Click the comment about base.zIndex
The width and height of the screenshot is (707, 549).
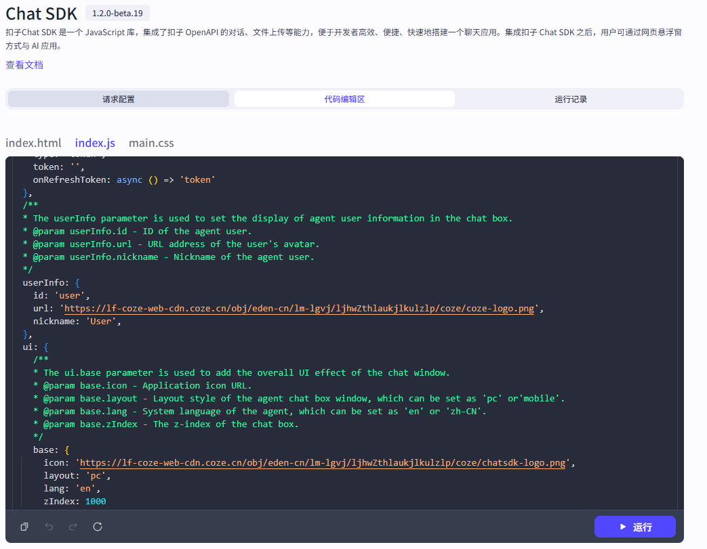(166, 424)
